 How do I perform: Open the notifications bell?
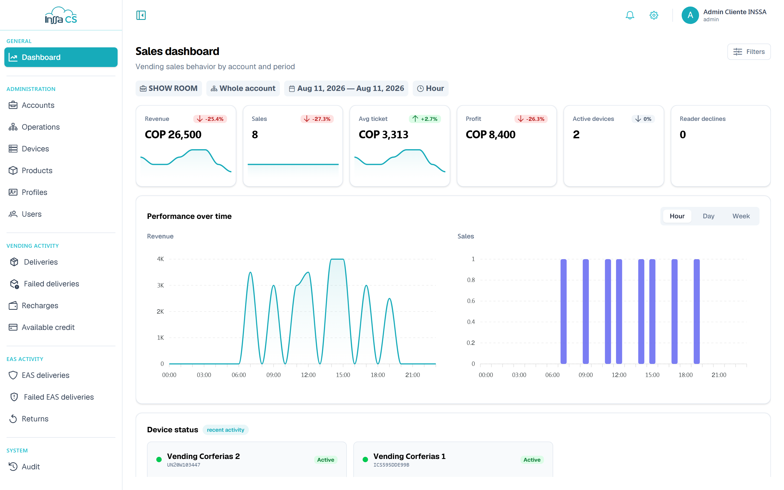tap(630, 15)
